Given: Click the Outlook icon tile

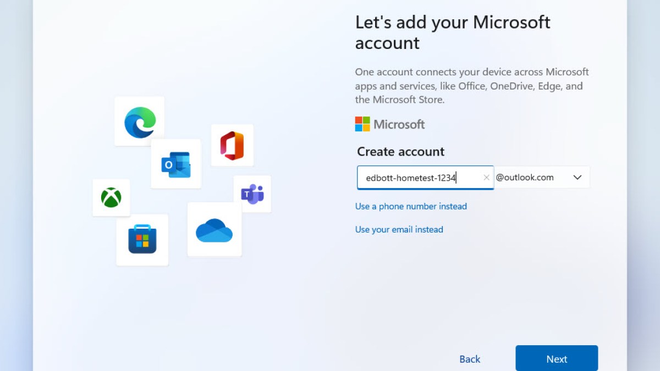Looking at the screenshot, I should coord(176,164).
